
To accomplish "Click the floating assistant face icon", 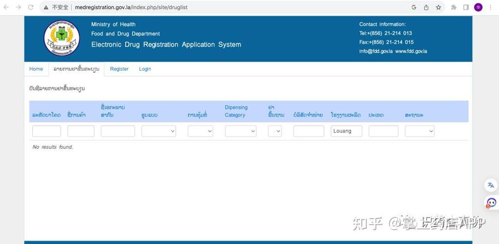I will pyautogui.click(x=491, y=203).
